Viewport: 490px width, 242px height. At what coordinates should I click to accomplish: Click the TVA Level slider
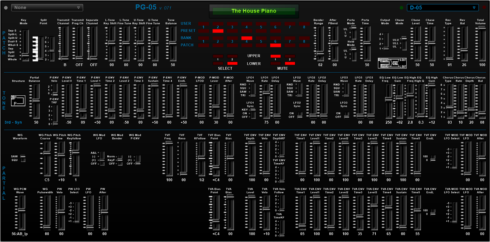(x=252, y=212)
